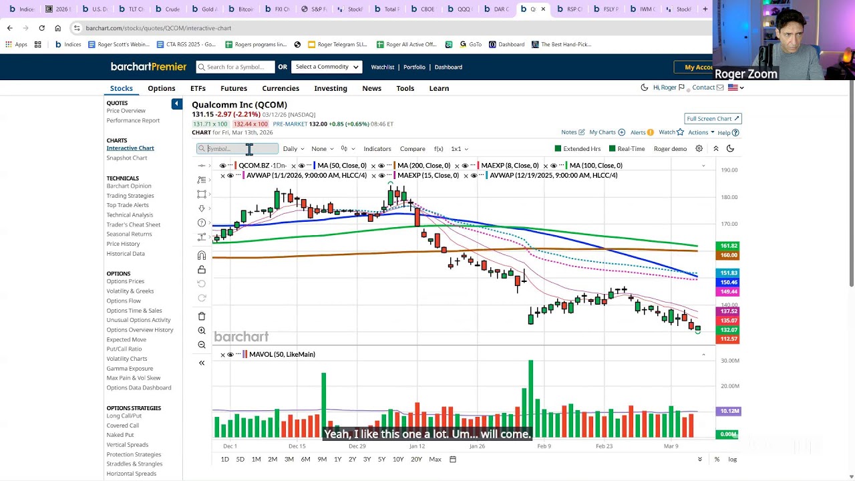
Task: Click the MA (50) blue color swatch
Action: pos(315,166)
